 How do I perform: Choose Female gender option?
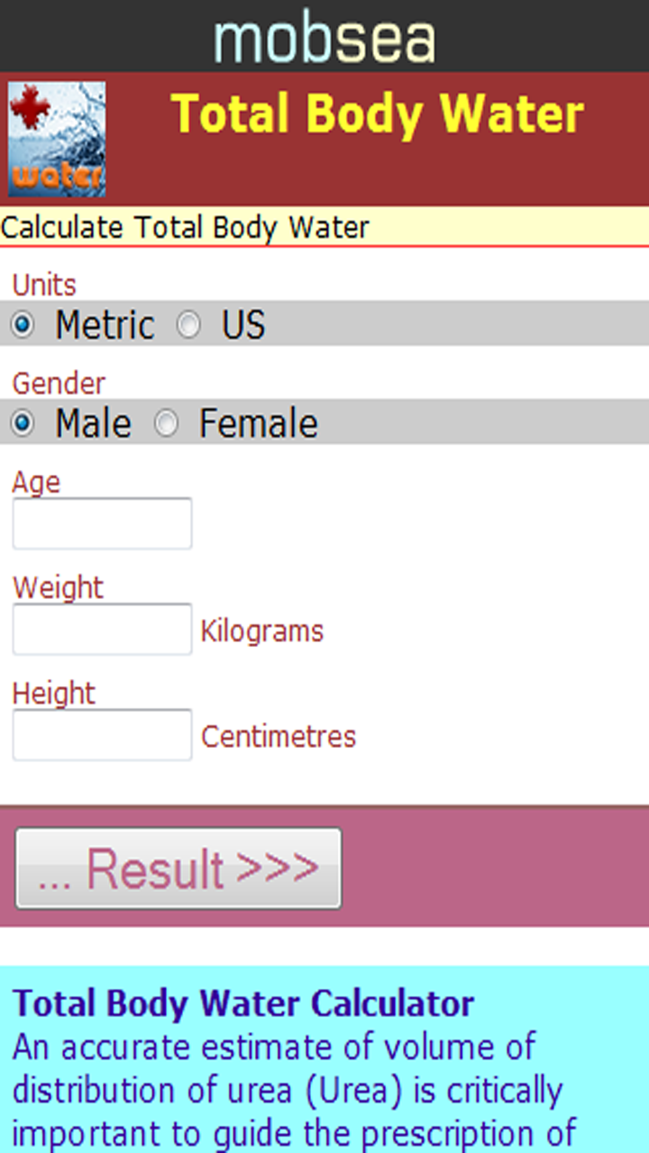167,422
